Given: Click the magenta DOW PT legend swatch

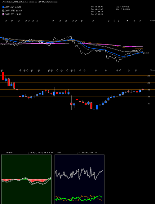Looking at the screenshot, I should pyautogui.click(x=3, y=14).
